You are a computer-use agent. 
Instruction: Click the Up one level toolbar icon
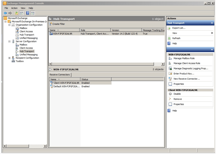click(16, 13)
